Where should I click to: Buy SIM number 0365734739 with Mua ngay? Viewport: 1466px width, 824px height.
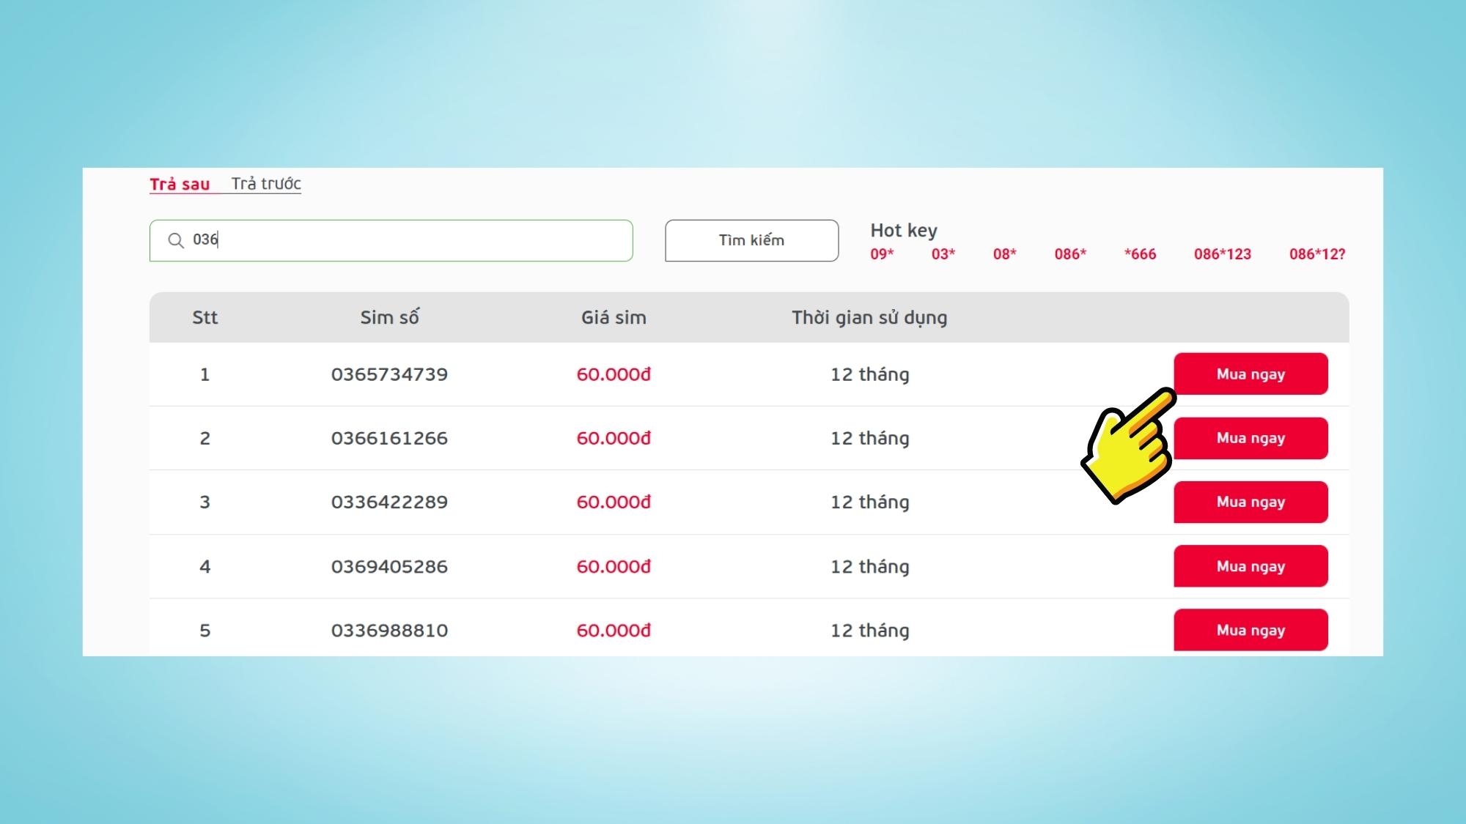coord(1251,374)
